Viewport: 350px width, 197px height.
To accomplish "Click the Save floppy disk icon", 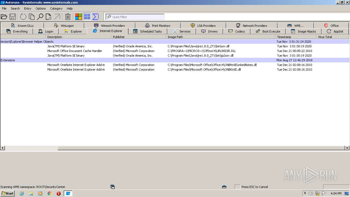I will (13, 17).
